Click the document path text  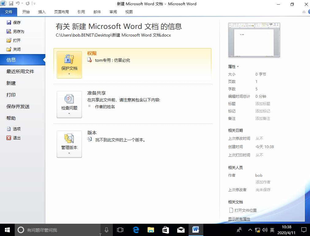[x=113, y=35]
